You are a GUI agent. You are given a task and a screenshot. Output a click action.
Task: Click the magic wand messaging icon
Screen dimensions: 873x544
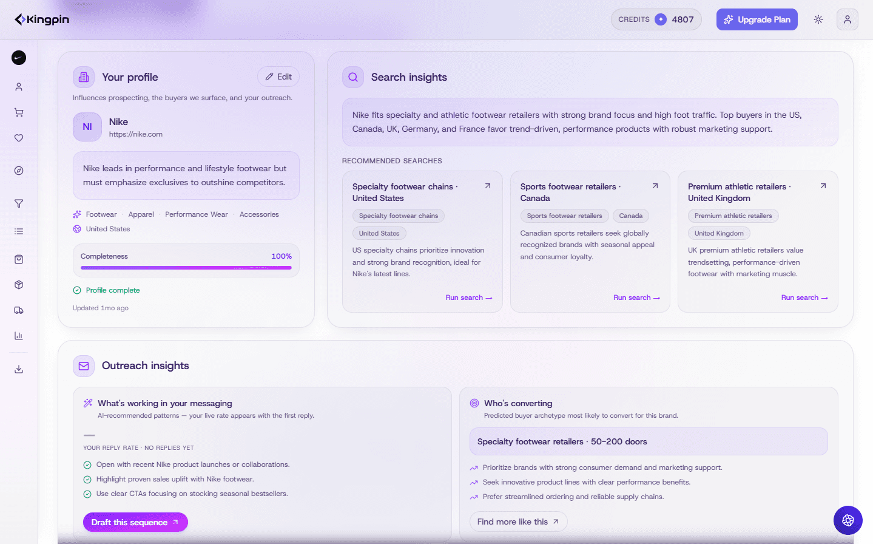88,403
